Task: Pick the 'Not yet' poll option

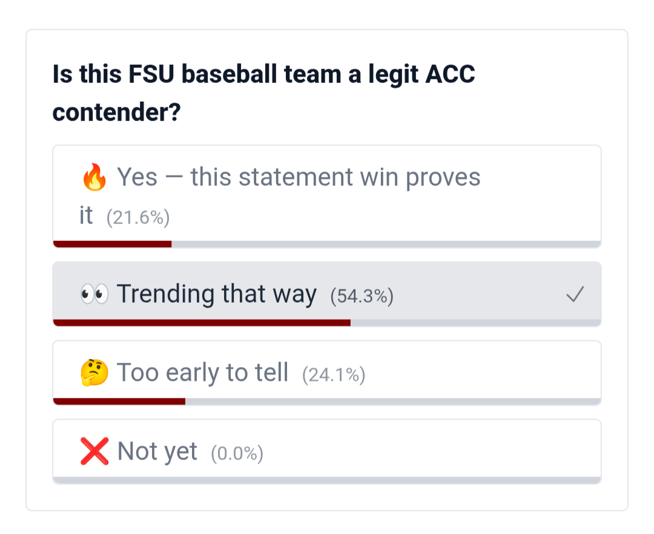Action: [x=157, y=452]
